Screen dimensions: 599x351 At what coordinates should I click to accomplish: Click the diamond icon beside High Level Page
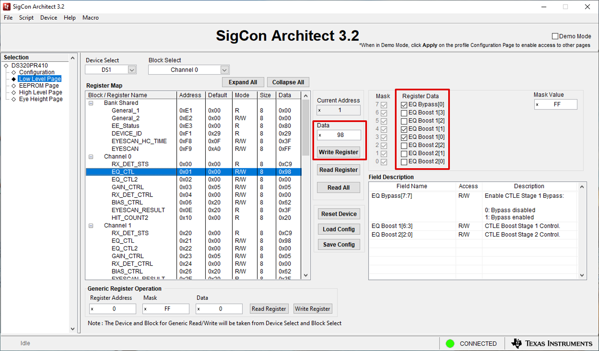point(14,92)
